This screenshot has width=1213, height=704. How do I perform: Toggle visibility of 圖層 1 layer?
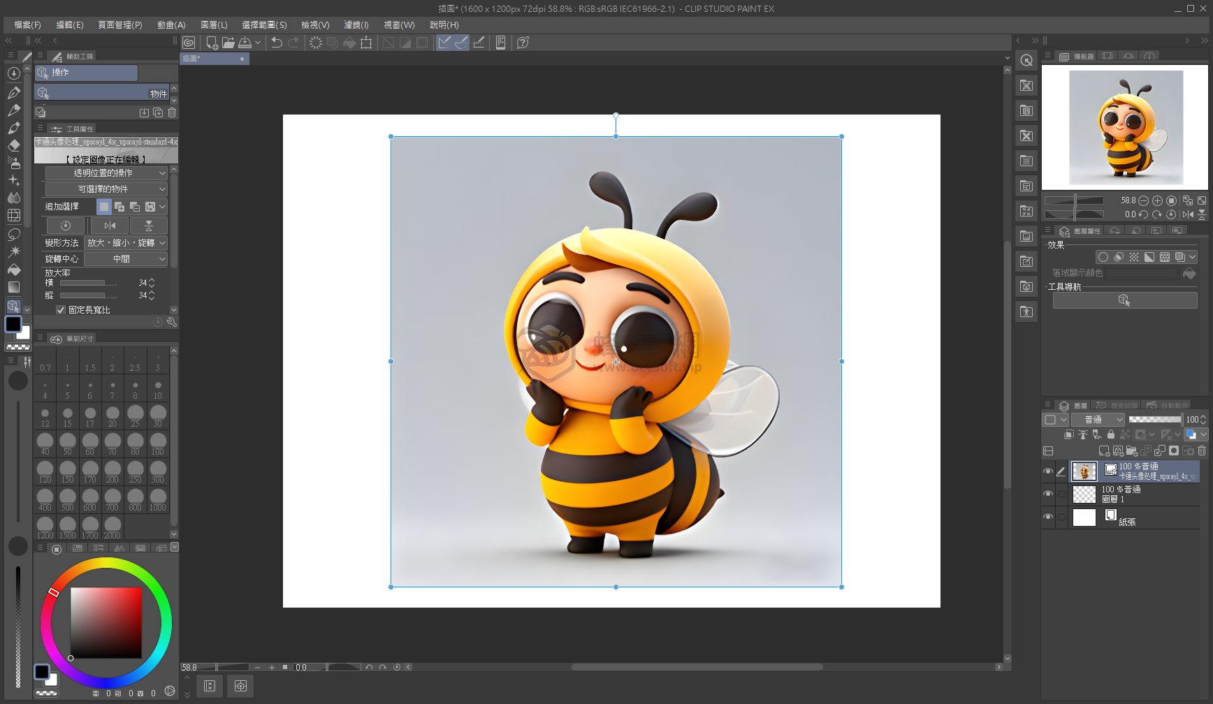click(1047, 494)
